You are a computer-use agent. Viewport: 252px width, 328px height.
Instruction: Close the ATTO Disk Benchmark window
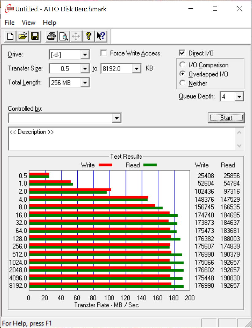(x=239, y=9)
